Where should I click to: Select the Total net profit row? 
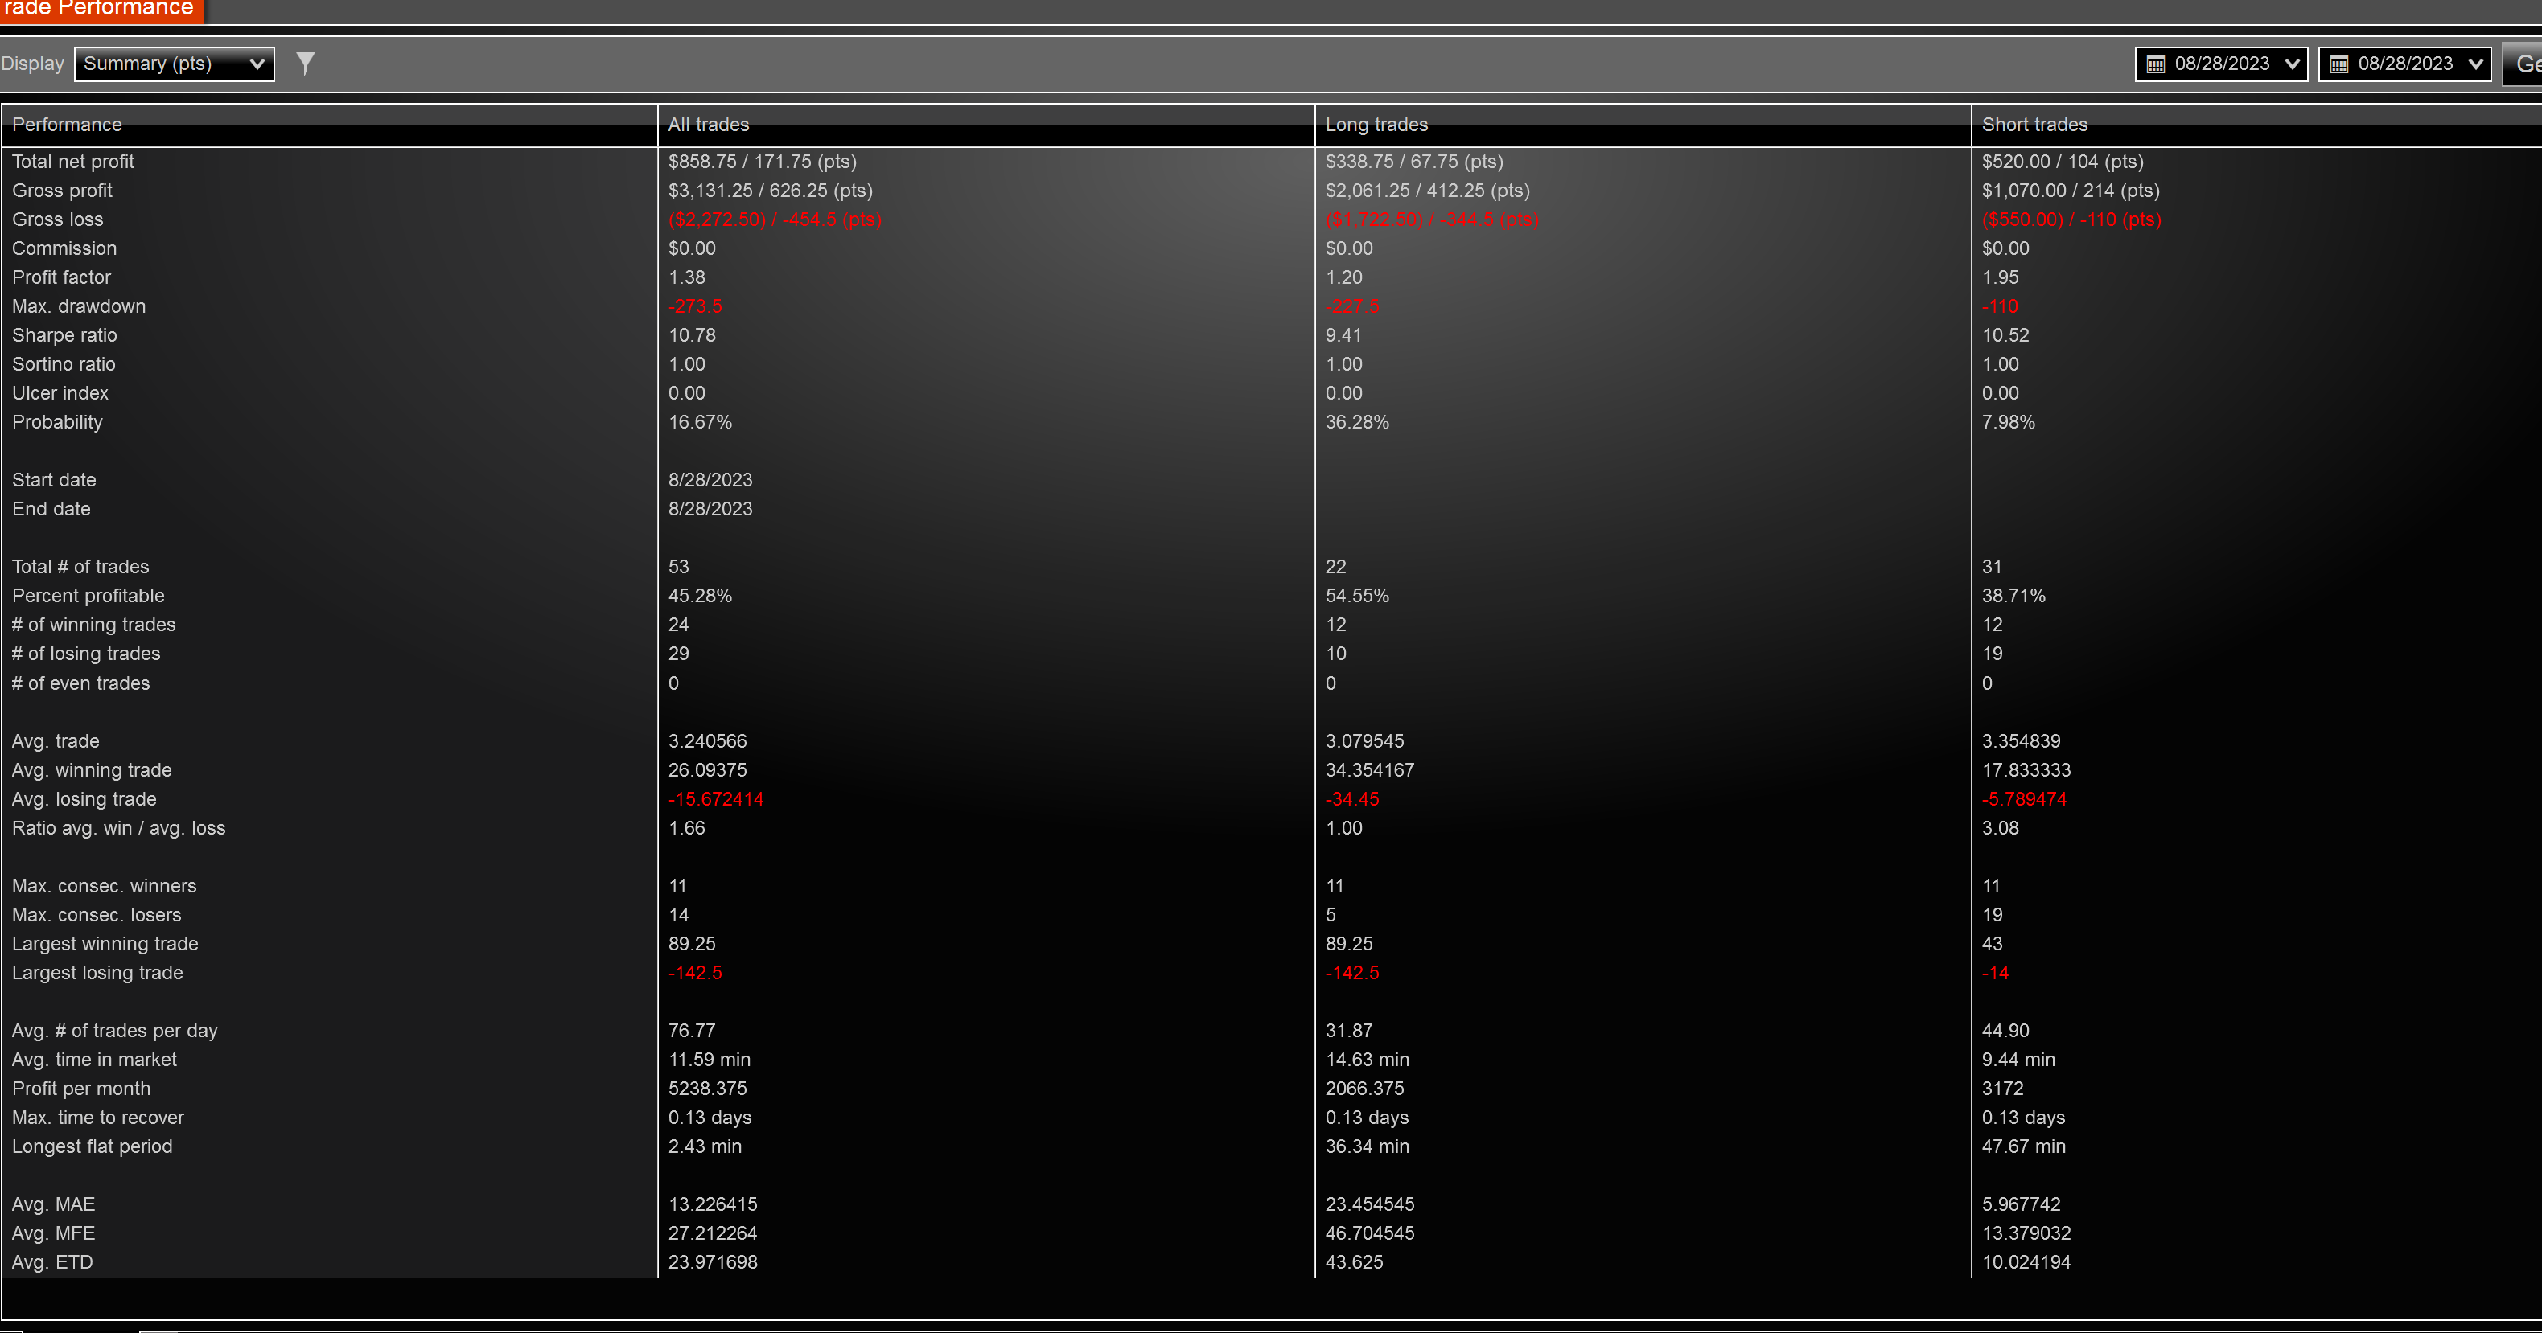[x=1271, y=162]
